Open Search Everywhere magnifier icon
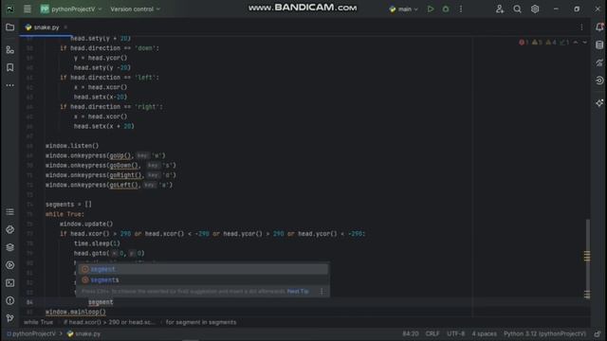The height and width of the screenshot is (341, 607). tap(517, 9)
